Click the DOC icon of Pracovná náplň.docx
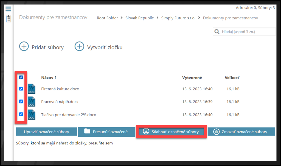The height and width of the screenshot is (166, 281). click(x=32, y=102)
